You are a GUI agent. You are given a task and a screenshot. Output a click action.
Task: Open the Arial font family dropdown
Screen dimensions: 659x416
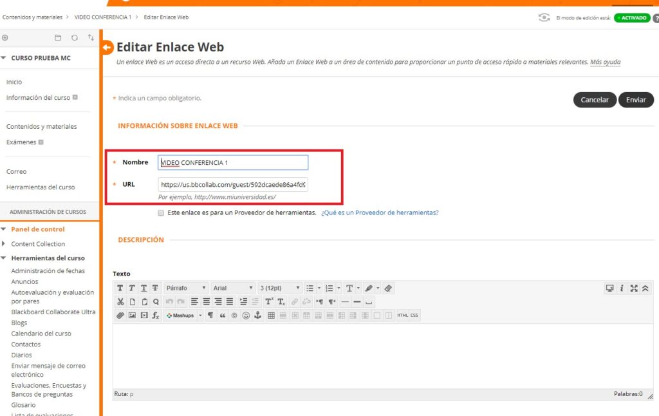pos(233,288)
